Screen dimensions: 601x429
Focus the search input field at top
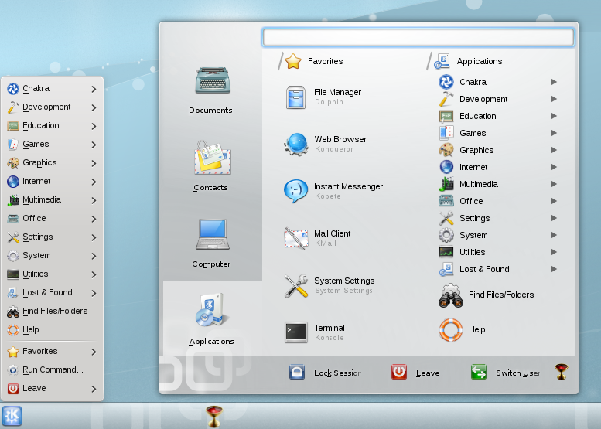(418, 37)
